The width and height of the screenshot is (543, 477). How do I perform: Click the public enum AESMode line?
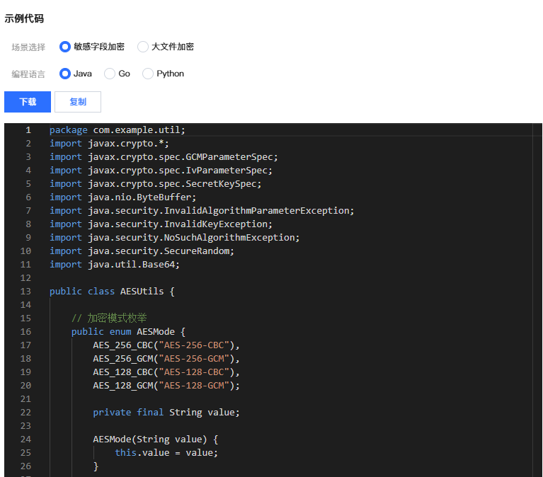coord(128,332)
